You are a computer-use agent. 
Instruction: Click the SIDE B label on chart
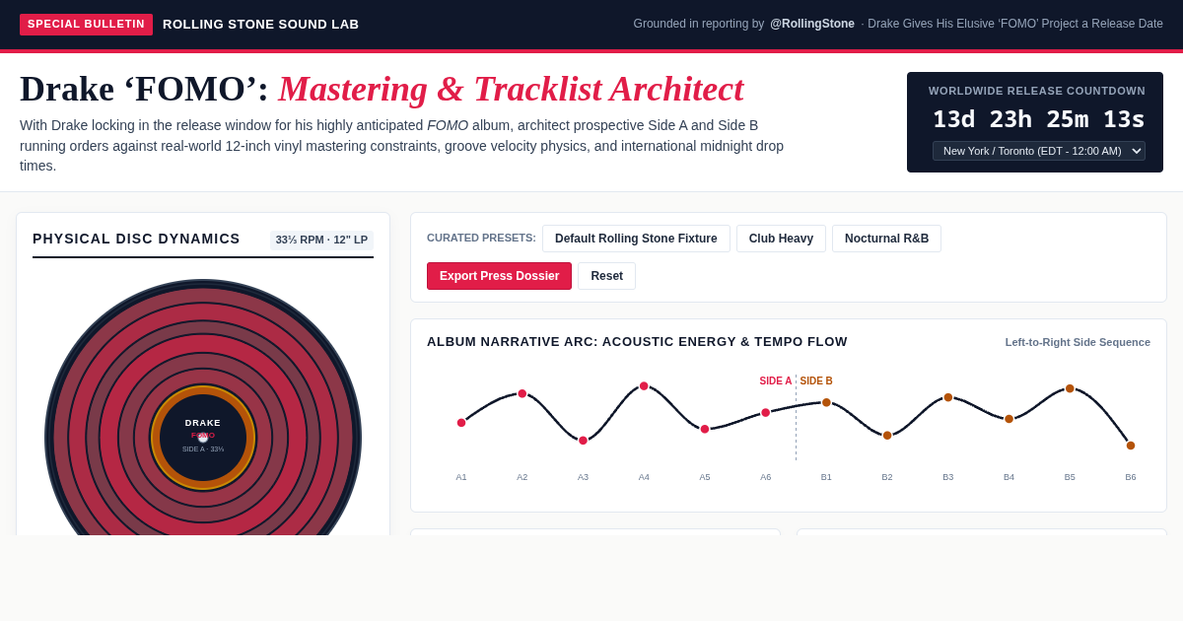pyautogui.click(x=816, y=381)
